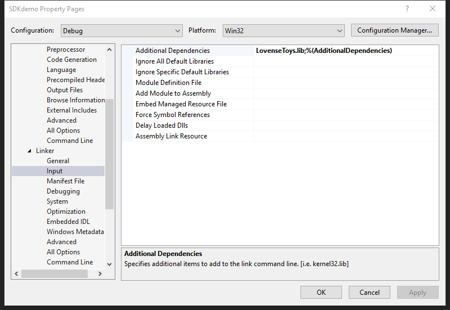Image resolution: width=450 pixels, height=310 pixels.
Task: Select Manifest File under Linker
Action: (65, 181)
